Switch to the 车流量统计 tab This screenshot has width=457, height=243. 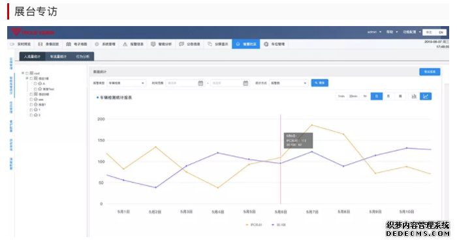(x=58, y=57)
